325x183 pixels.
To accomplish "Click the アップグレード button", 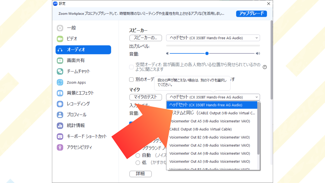I will point(251,13).
